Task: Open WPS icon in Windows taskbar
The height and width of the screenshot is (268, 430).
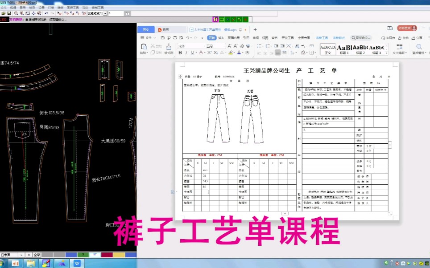Action: click(77, 263)
